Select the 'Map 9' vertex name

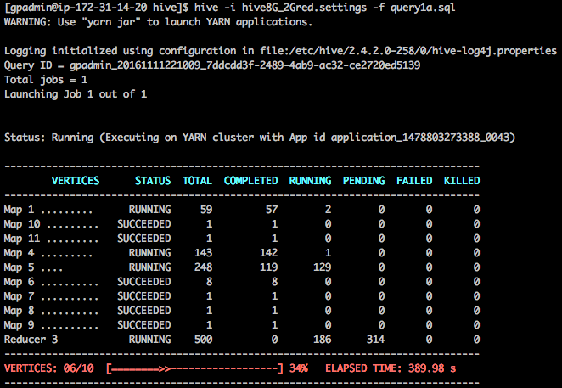tap(19, 325)
